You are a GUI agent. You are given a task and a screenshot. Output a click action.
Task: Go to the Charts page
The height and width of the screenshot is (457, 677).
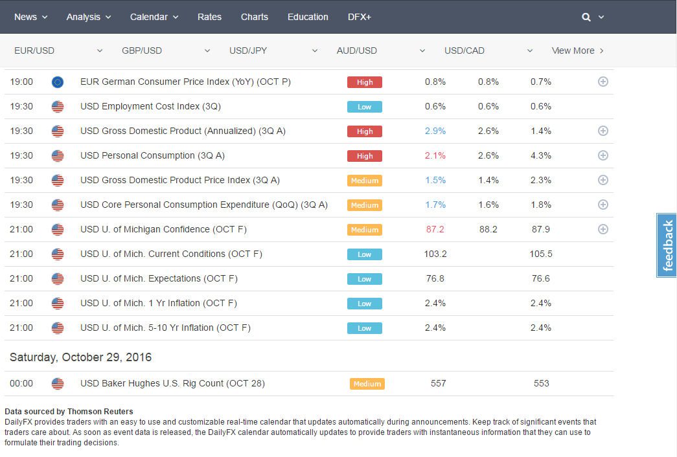[x=254, y=17]
